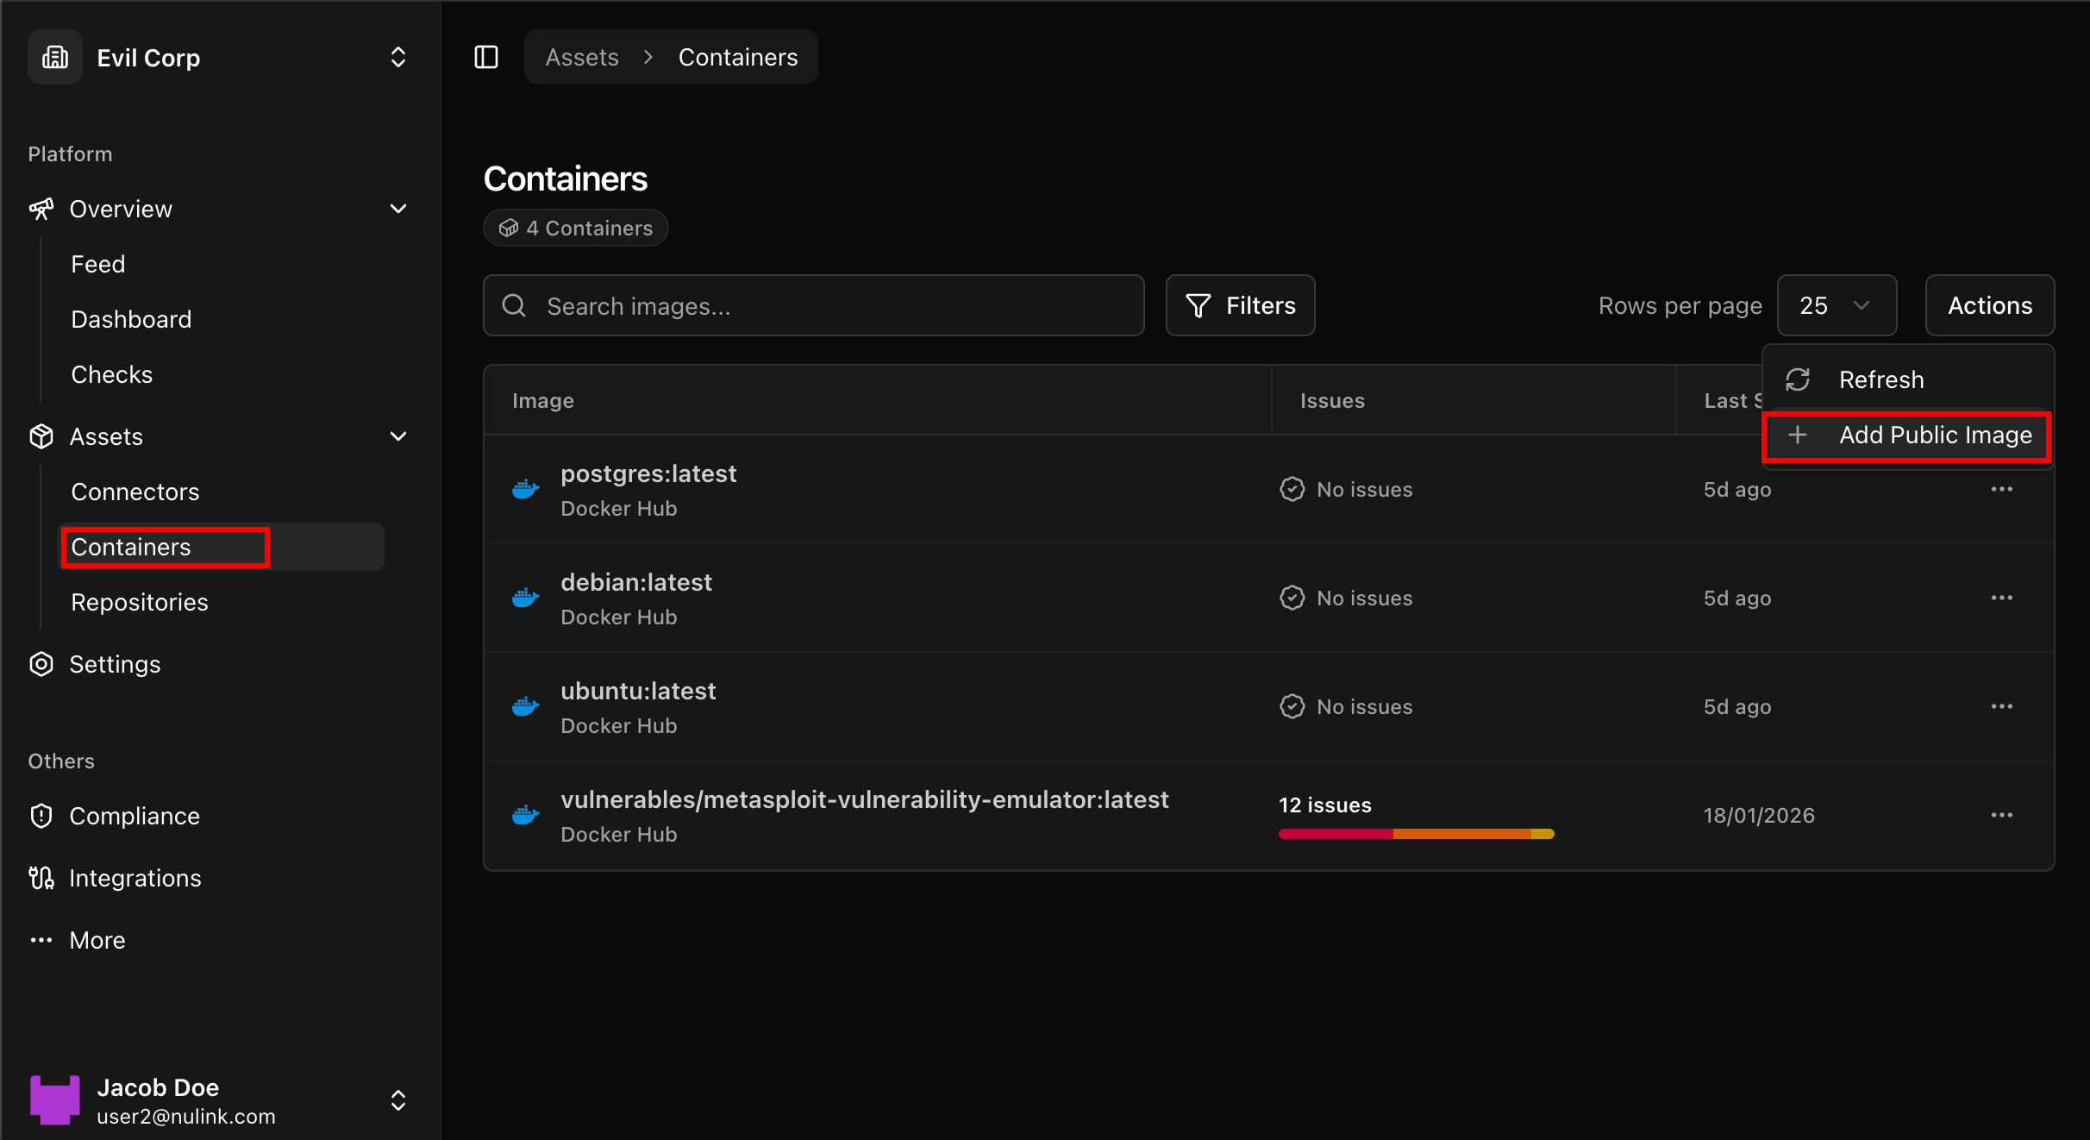This screenshot has width=2090, height=1140.
Task: Select Repositories in the sidebar
Action: pos(139,601)
